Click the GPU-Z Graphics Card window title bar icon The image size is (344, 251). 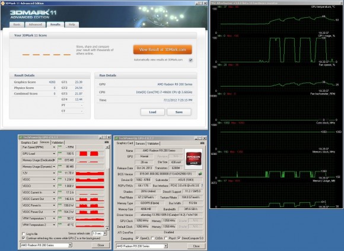pyautogui.click(x=117, y=138)
